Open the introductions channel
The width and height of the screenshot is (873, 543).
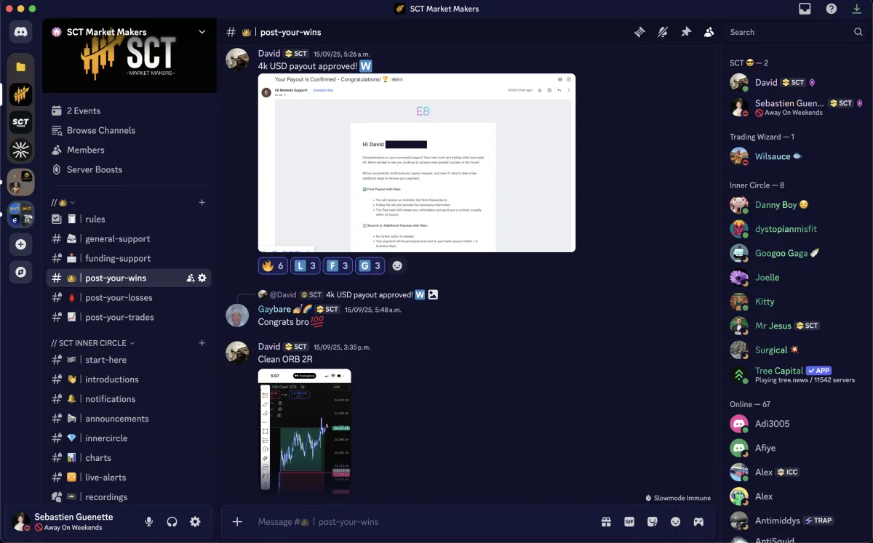tap(129, 379)
